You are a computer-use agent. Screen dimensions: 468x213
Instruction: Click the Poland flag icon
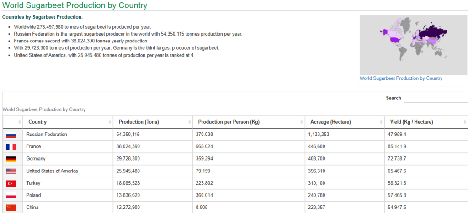click(x=11, y=196)
